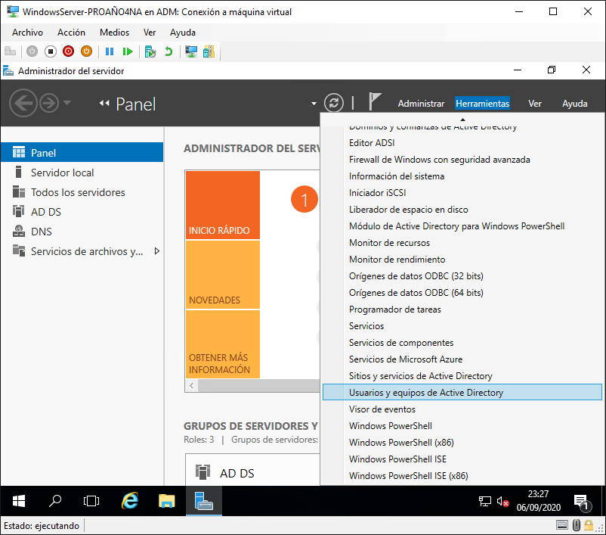Open Visor de eventos
Image resolution: width=606 pixels, height=535 pixels.
pos(462,409)
